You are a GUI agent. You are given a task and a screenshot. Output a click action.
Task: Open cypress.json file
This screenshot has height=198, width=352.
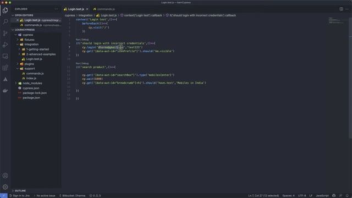31,88
